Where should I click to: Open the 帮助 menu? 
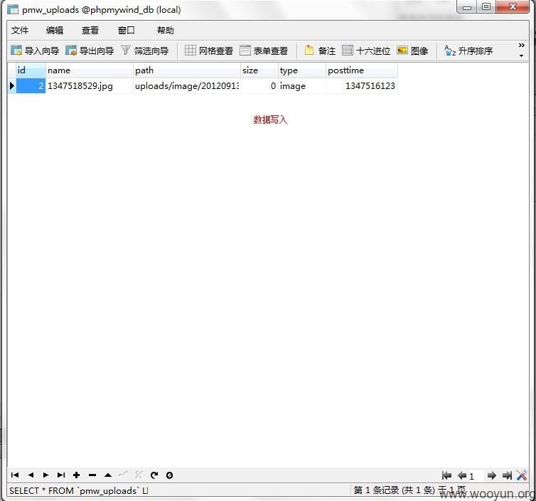pos(166,31)
